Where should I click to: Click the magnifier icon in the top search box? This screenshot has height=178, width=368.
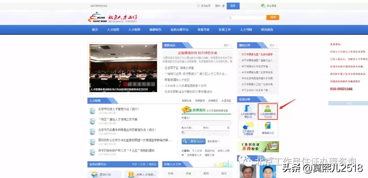(230, 18)
